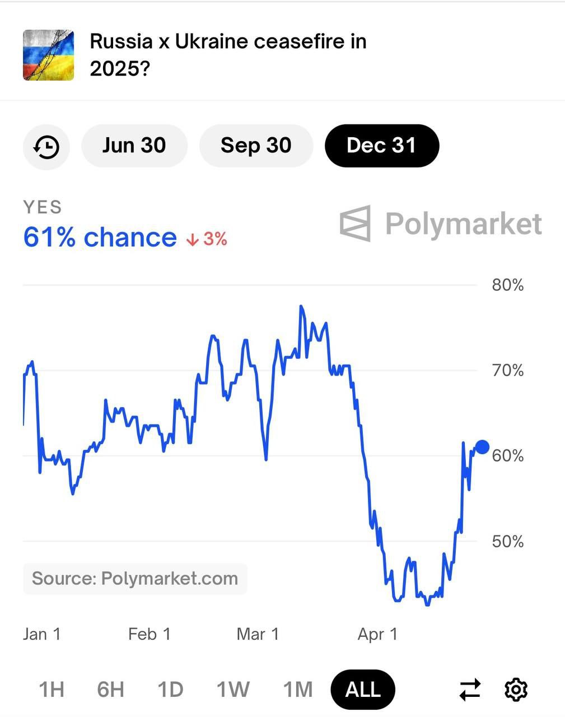Set chart range to 1D

(170, 690)
